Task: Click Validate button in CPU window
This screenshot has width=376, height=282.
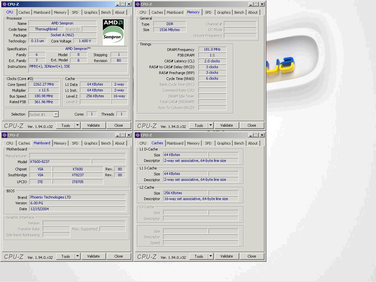Action: click(93, 125)
